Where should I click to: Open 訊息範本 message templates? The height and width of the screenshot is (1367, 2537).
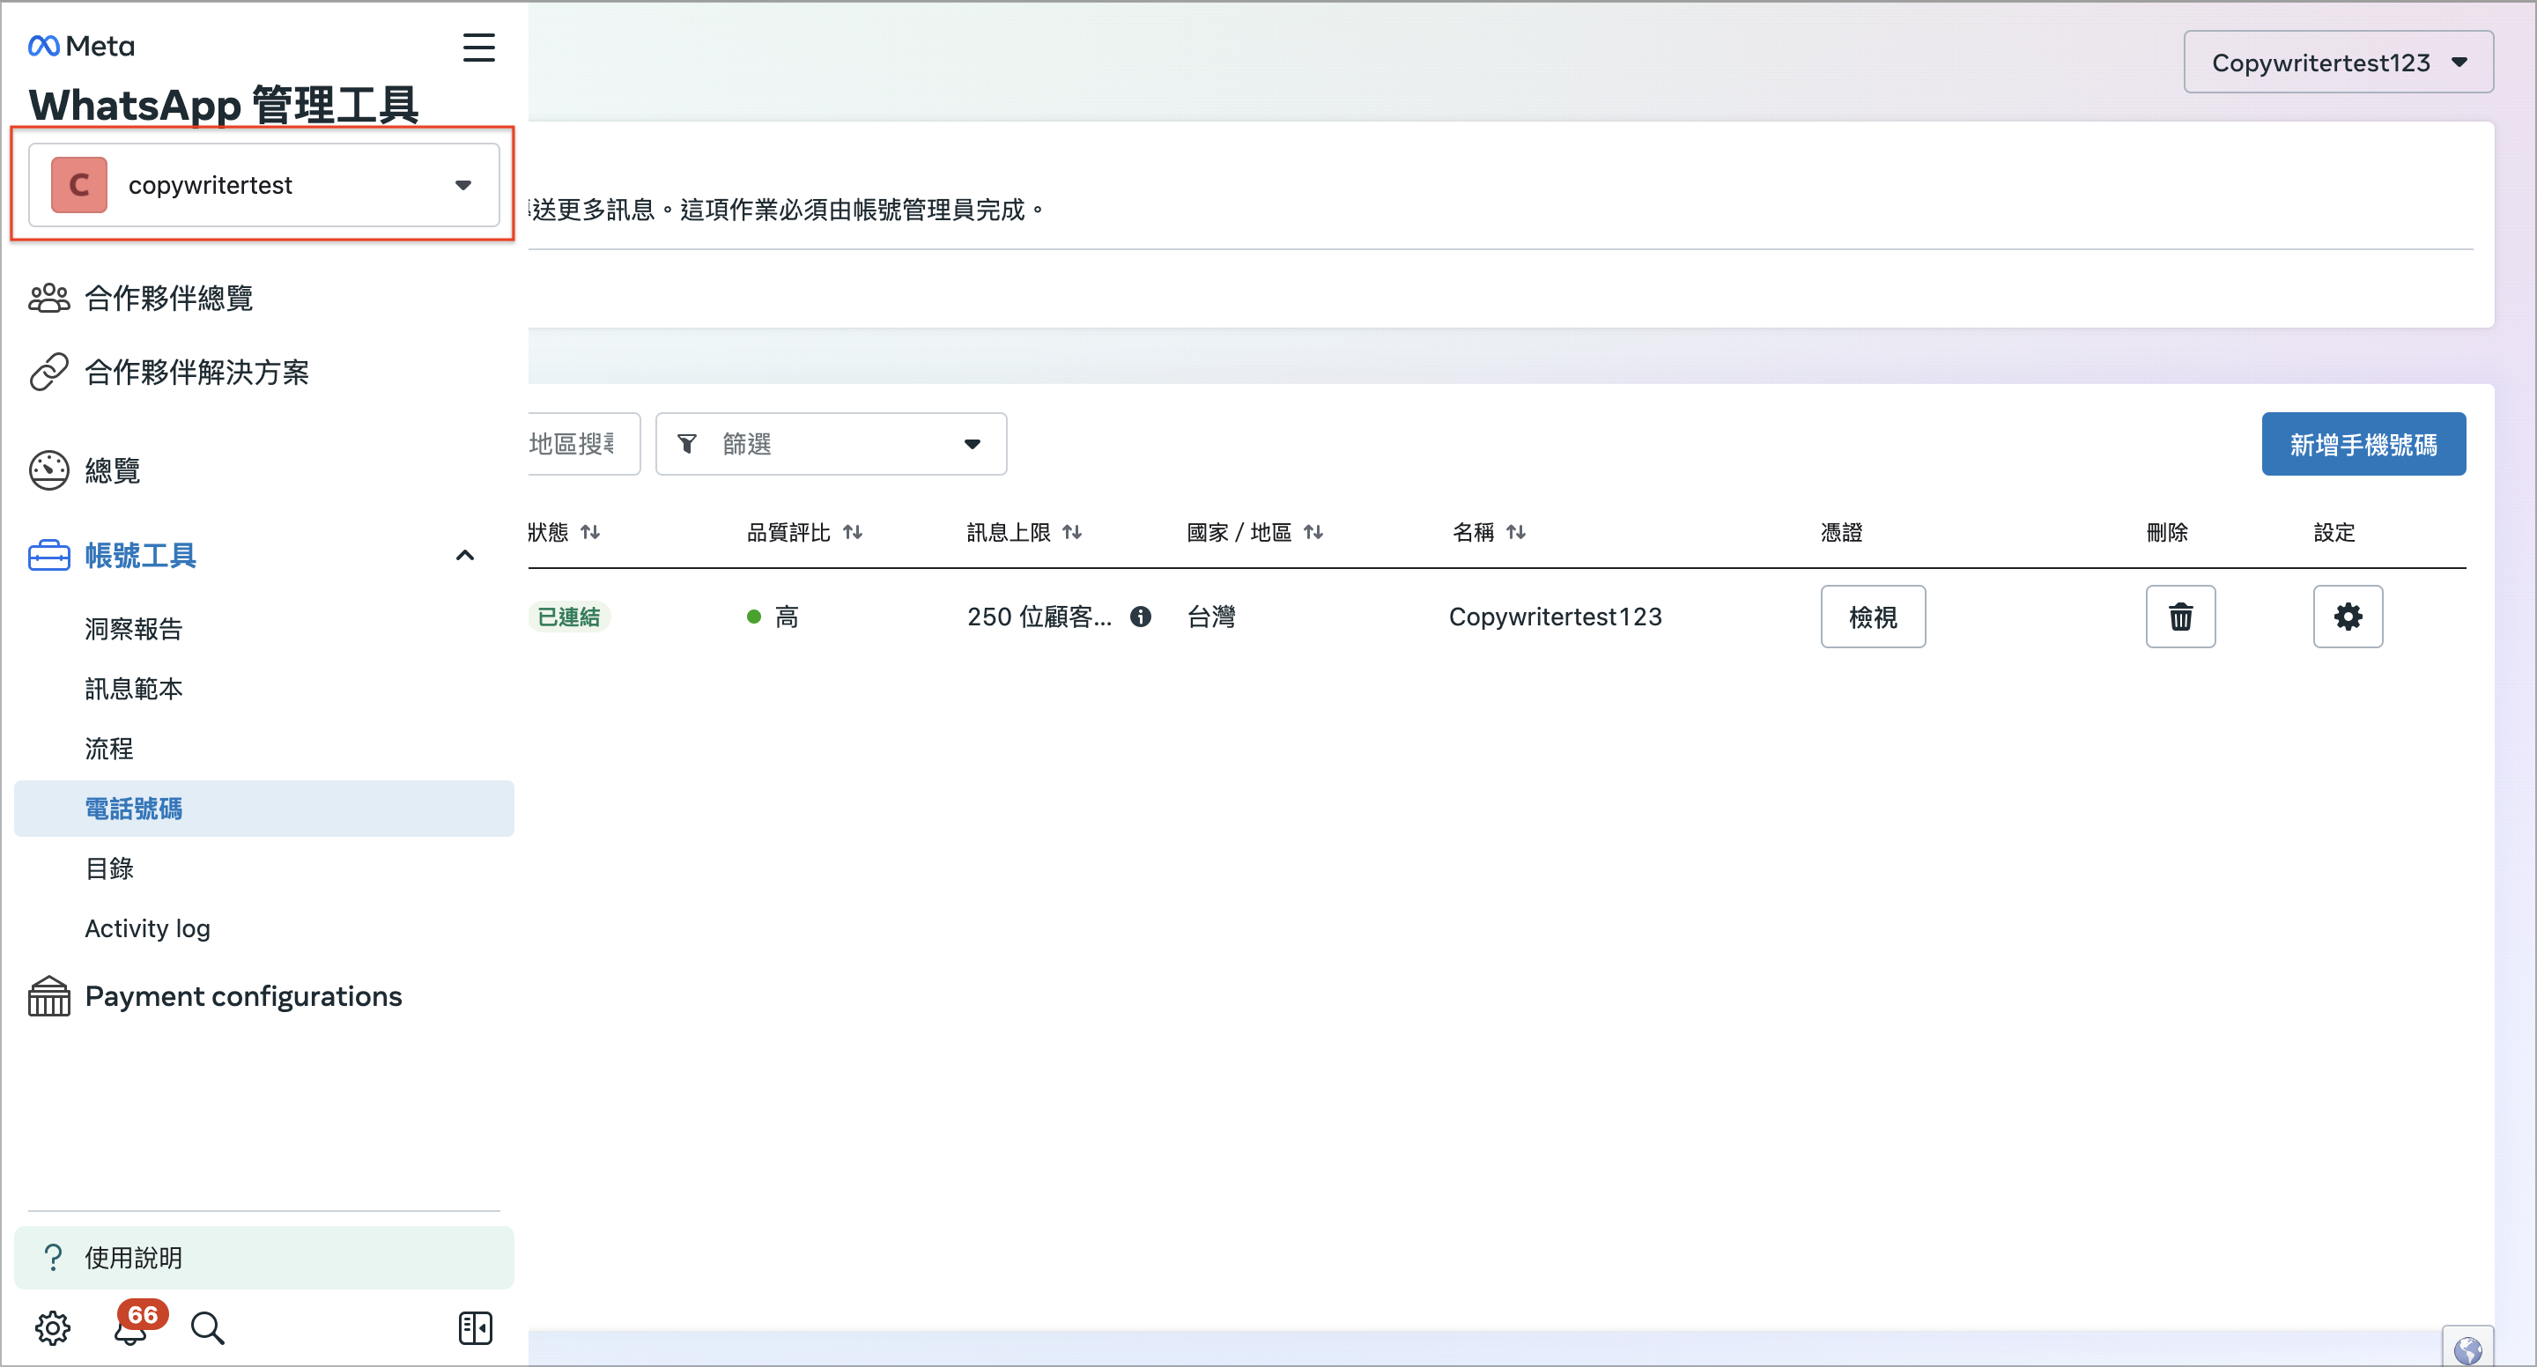pos(134,690)
